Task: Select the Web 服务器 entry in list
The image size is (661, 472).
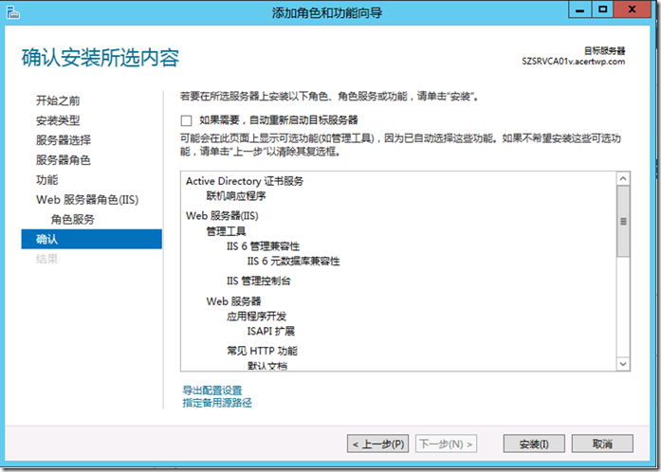Action: click(233, 301)
